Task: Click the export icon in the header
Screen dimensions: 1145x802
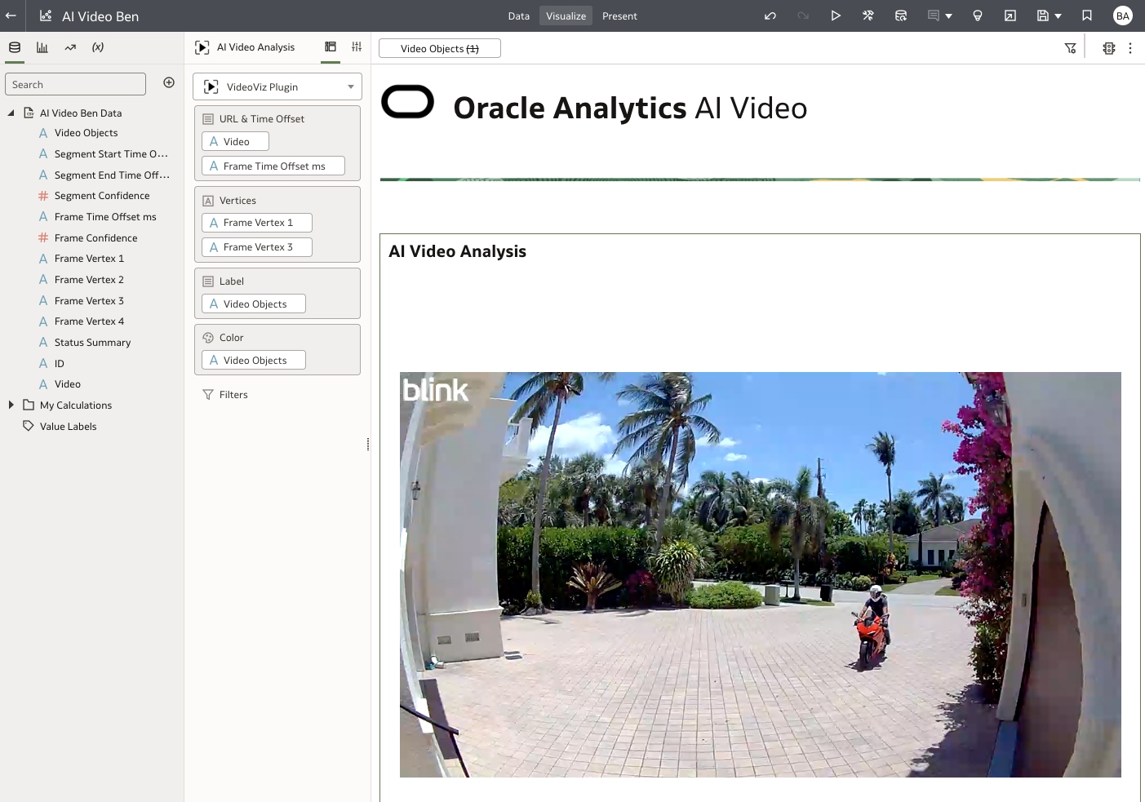Action: [x=1010, y=16]
